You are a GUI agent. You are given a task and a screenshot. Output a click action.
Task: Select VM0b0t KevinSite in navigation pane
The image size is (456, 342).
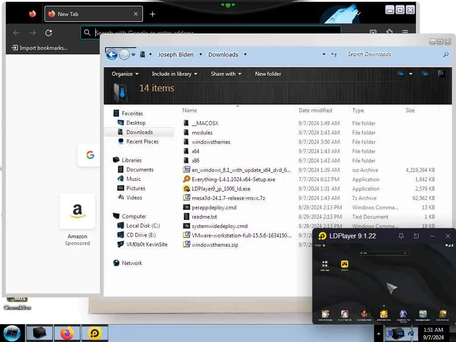tap(147, 244)
